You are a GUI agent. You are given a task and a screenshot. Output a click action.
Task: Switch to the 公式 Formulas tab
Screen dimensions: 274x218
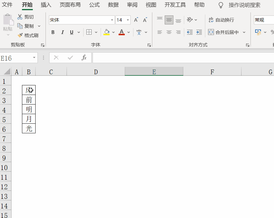coord(94,5)
